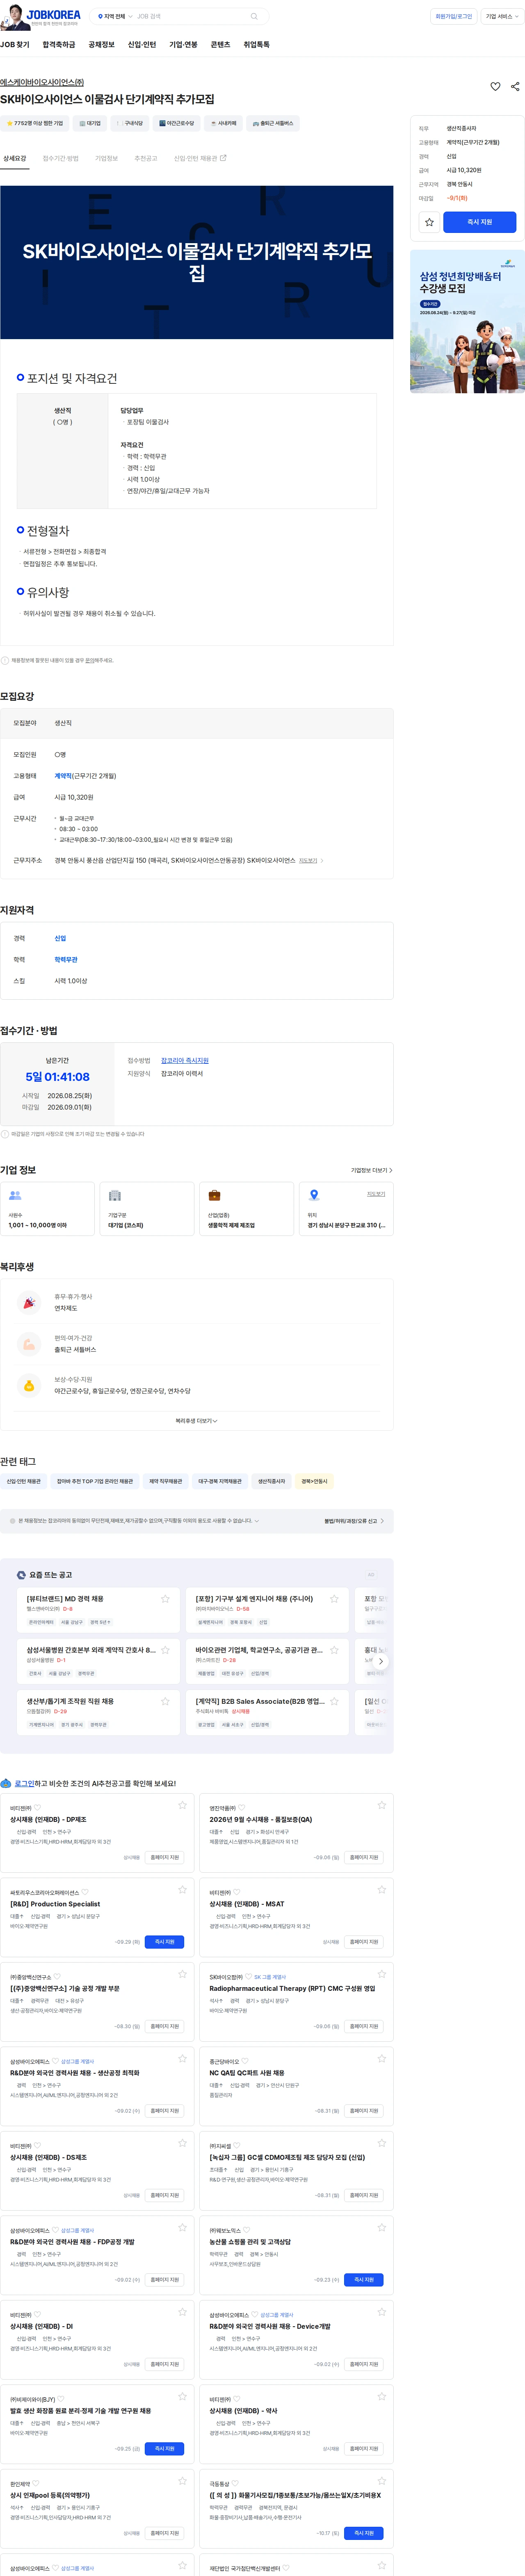This screenshot has height=2576, width=525.
Task: Switch to 기업정보 tab
Action: pos(106,158)
